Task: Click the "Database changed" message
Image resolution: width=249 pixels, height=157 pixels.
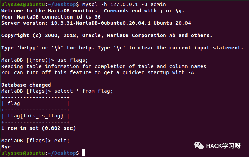Action: [26, 85]
